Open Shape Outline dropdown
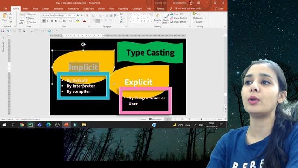Image resolution: width=298 pixels, height=168 pixels. click(x=179, y=18)
